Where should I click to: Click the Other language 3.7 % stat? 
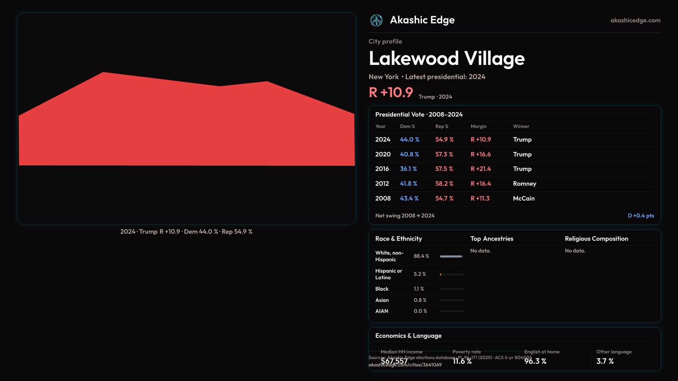click(605, 361)
